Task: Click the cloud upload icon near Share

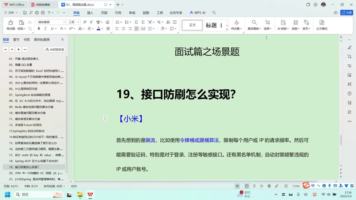Action: [335, 13]
